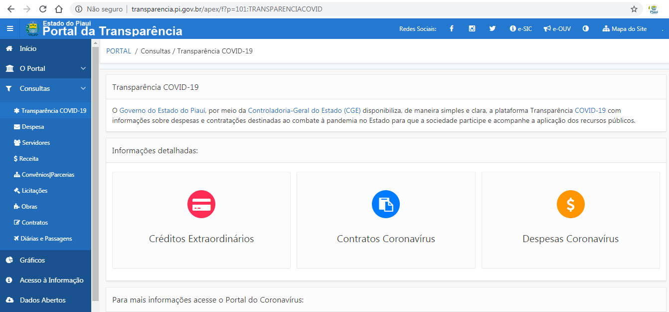The width and height of the screenshot is (669, 312).
Task: Click the home icon beside Início
Action: [x=9, y=48]
